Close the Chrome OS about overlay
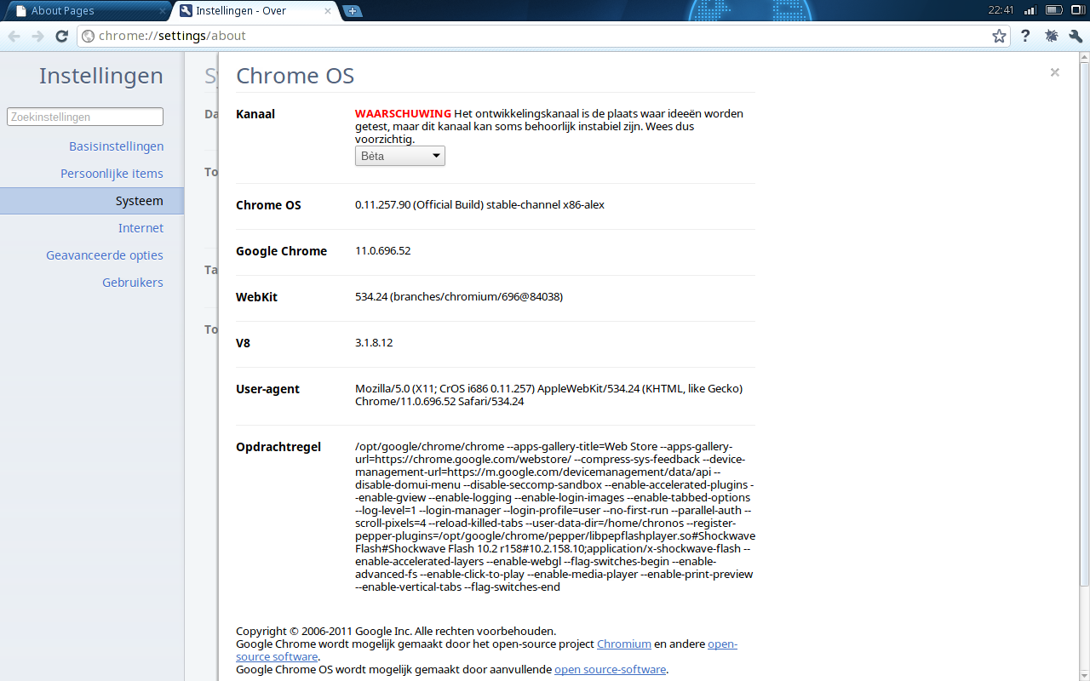This screenshot has height=681, width=1090. coord(1055,72)
